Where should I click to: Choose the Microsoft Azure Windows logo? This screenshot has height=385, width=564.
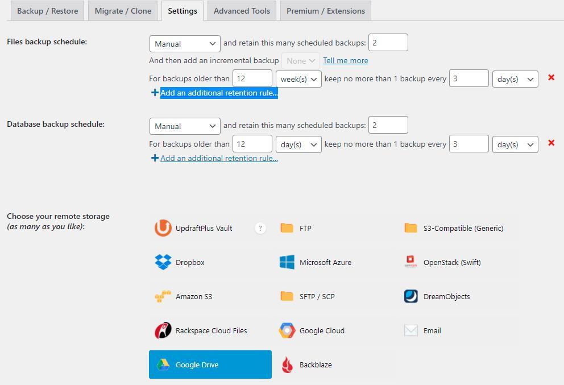click(287, 262)
